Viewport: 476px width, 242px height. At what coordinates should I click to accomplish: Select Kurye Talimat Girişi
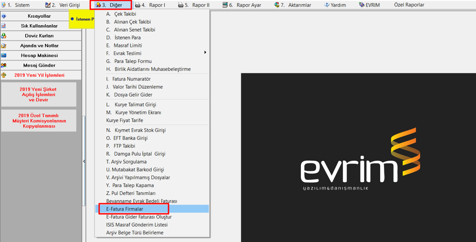(152, 104)
